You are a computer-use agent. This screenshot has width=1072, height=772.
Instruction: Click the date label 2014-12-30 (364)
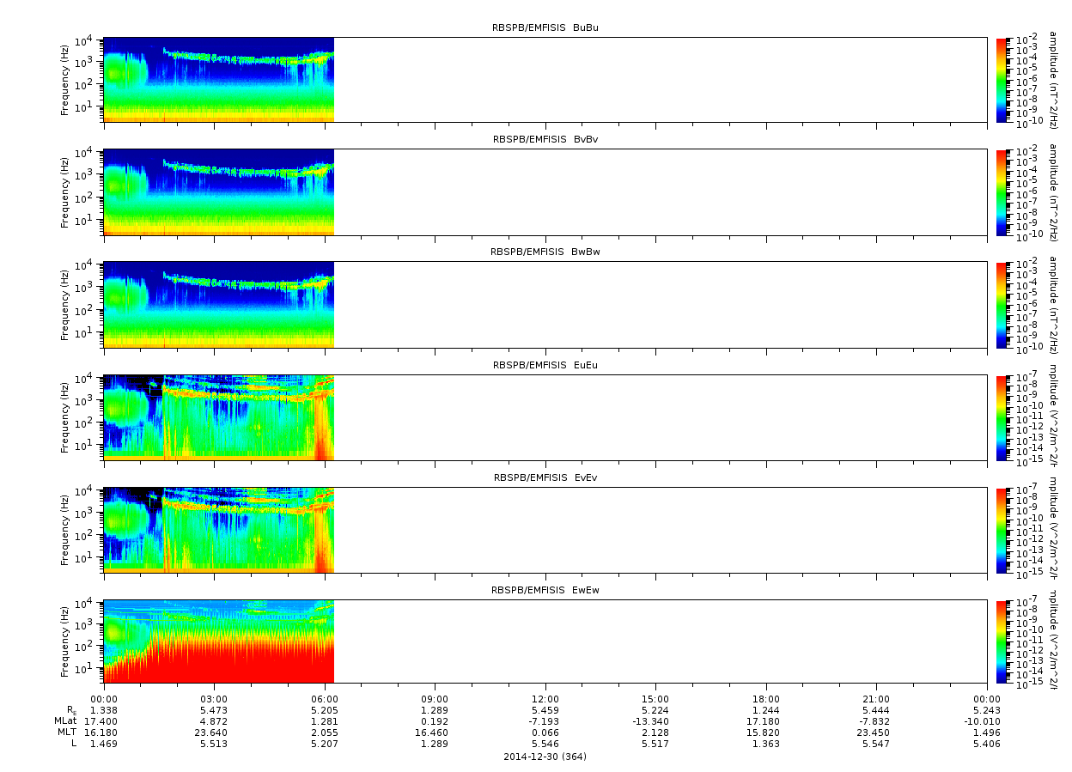[545, 756]
